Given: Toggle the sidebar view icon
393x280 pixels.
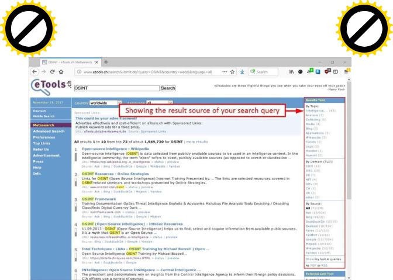Looking at the screenshot, I should click(x=336, y=72).
